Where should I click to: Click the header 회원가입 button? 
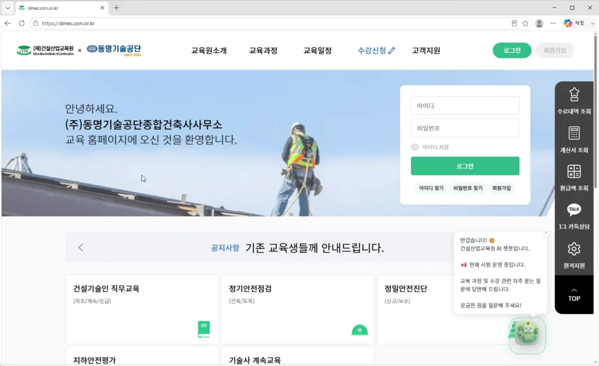point(555,50)
